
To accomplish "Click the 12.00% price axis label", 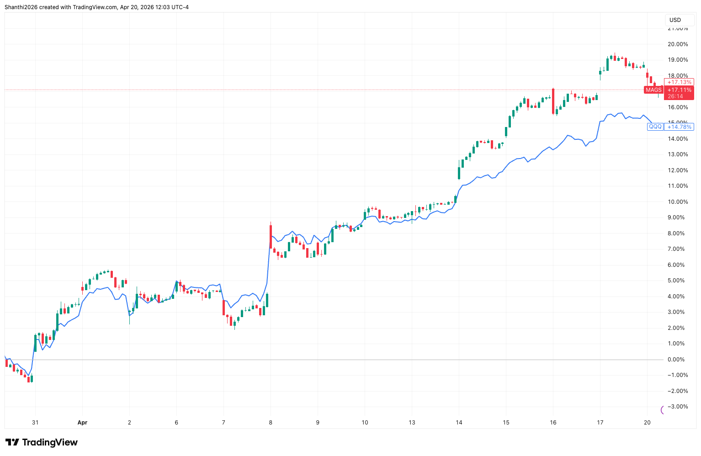I will [x=678, y=170].
